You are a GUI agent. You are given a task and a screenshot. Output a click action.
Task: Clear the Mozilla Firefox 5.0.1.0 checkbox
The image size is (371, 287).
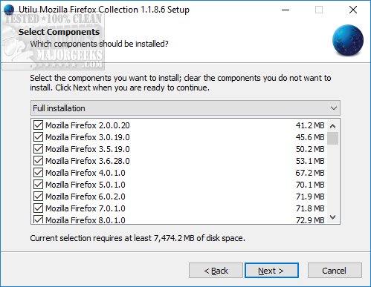pyautogui.click(x=38, y=185)
